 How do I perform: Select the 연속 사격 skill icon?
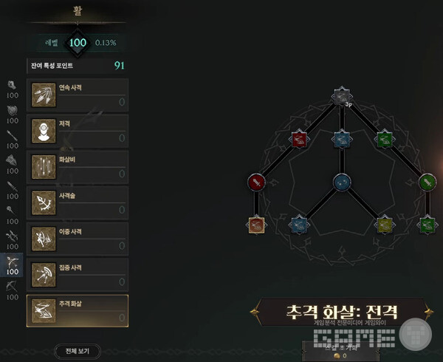pyautogui.click(x=44, y=95)
